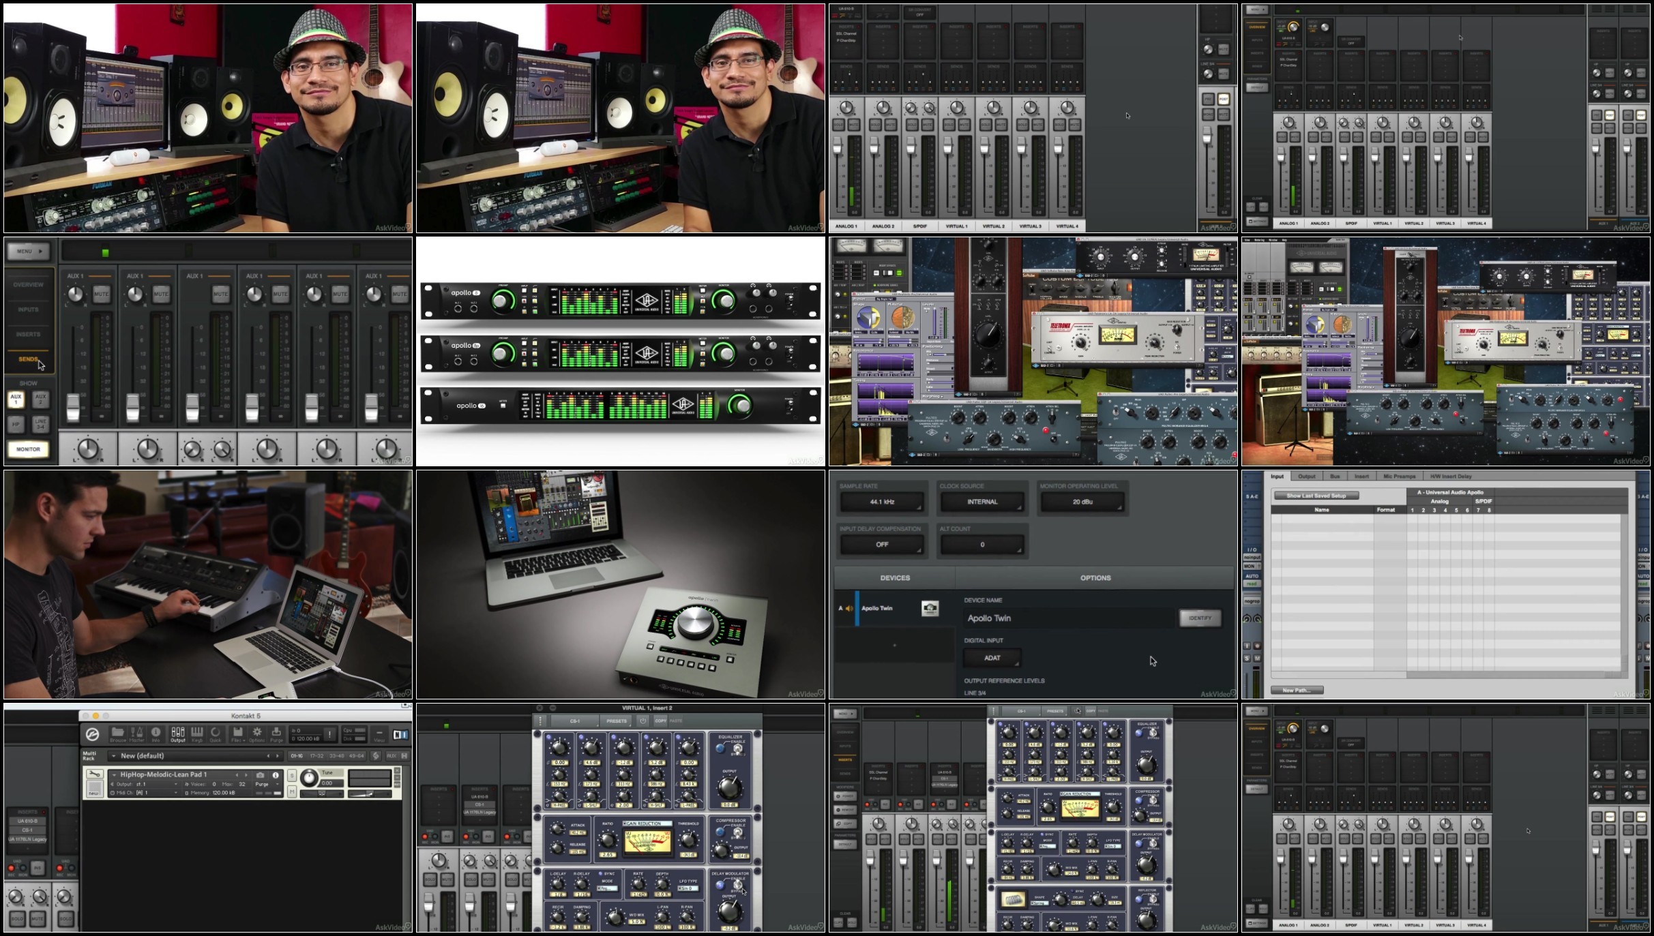
Task: Toggle MUTE on the strip left of Kontakt
Action: tap(38, 918)
